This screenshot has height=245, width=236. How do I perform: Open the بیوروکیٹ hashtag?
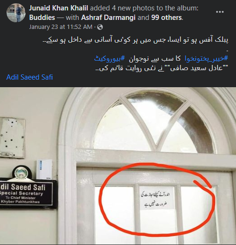click(x=109, y=59)
